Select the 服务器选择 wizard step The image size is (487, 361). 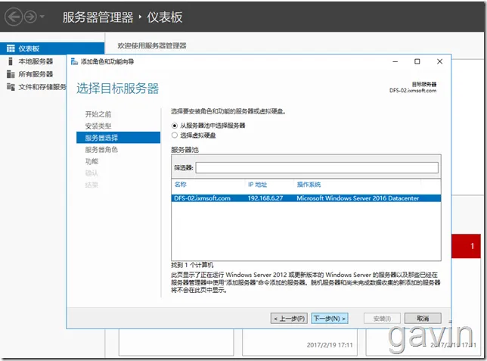coord(118,138)
